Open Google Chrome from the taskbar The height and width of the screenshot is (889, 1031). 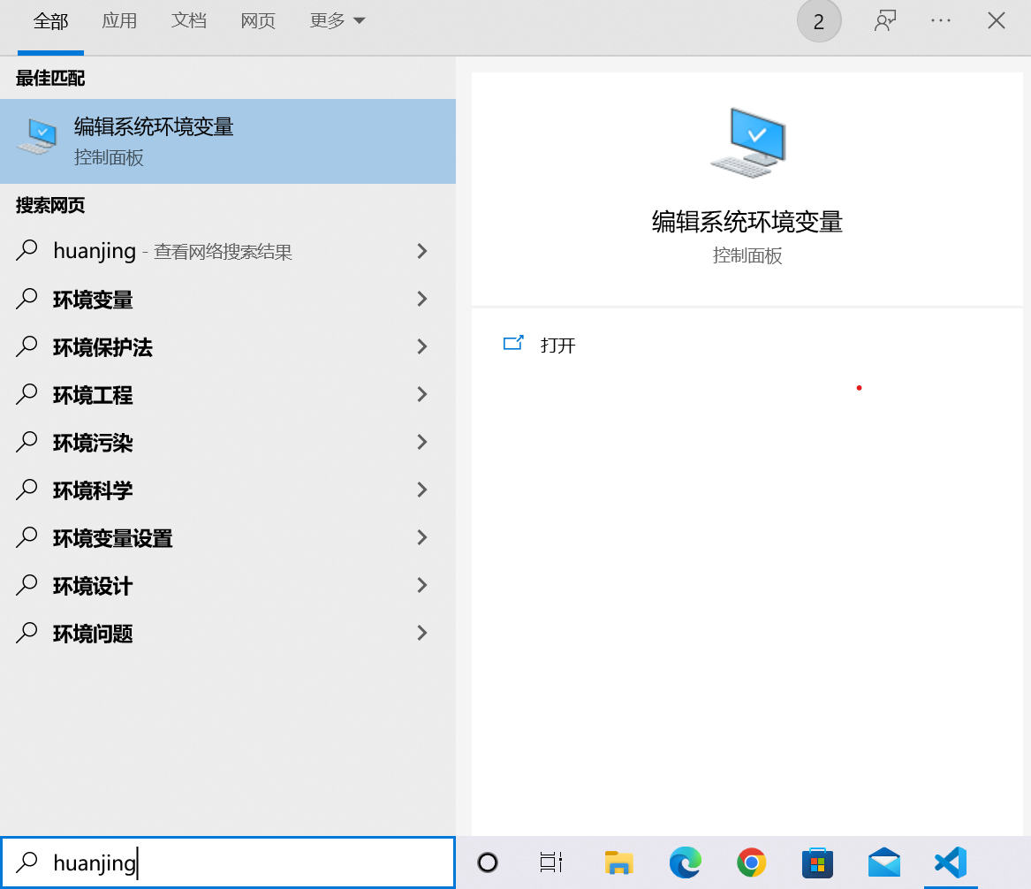751,862
